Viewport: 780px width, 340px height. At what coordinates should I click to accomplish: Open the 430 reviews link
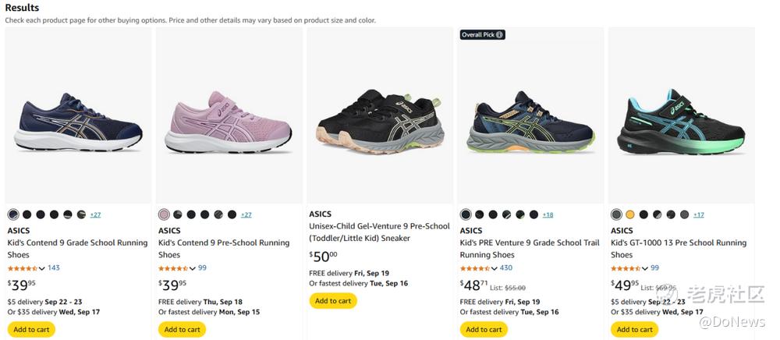click(x=506, y=268)
